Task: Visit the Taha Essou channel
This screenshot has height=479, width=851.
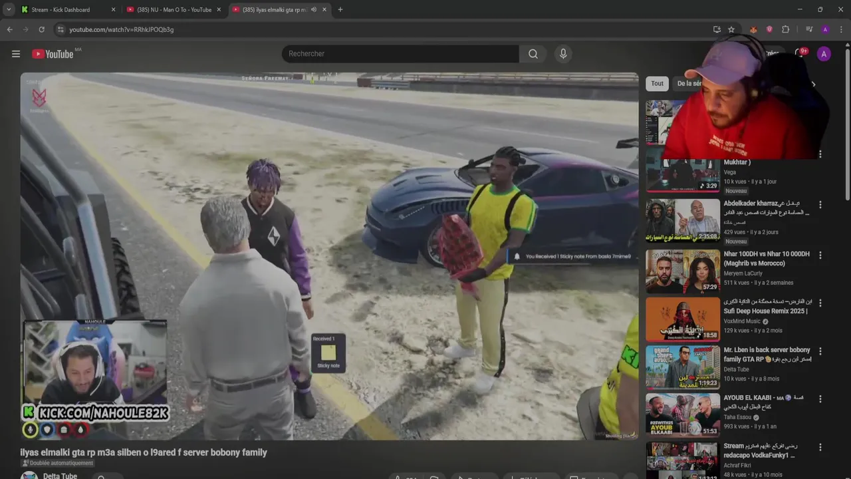Action: click(738, 417)
